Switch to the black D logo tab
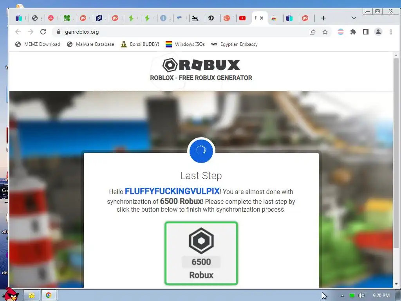 (211, 18)
